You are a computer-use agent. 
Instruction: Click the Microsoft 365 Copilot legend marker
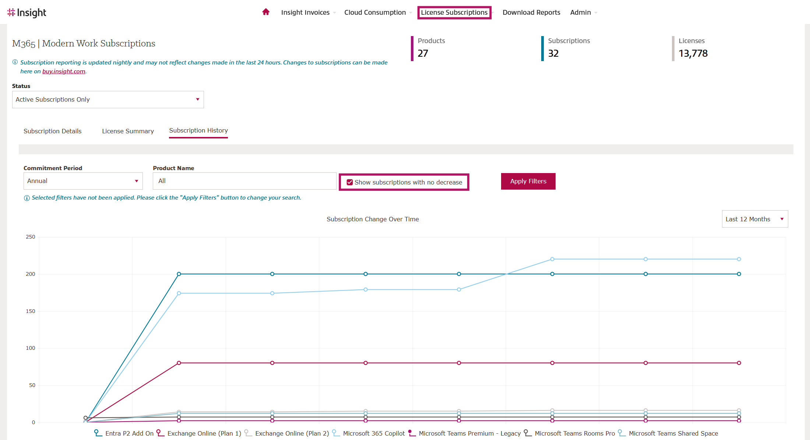pyautogui.click(x=336, y=433)
